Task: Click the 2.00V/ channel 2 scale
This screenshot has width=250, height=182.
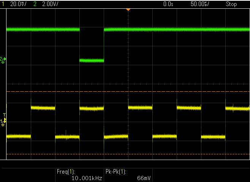Action: [50, 4]
